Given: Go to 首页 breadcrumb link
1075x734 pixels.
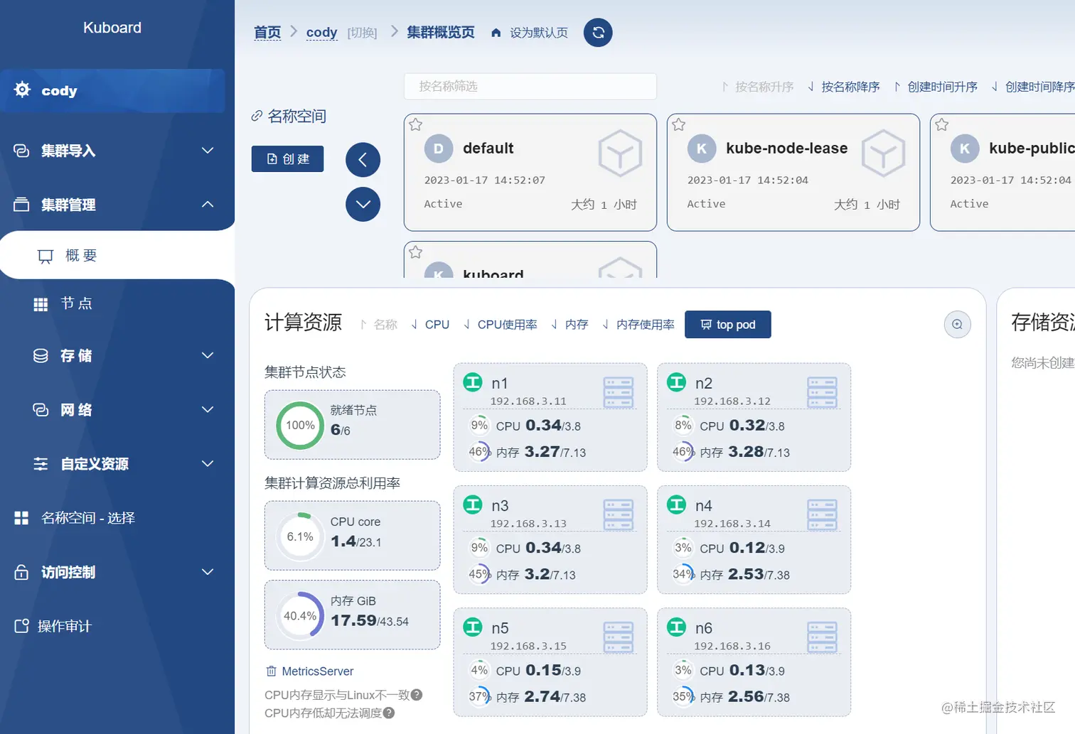Looking at the screenshot, I should coord(267,33).
